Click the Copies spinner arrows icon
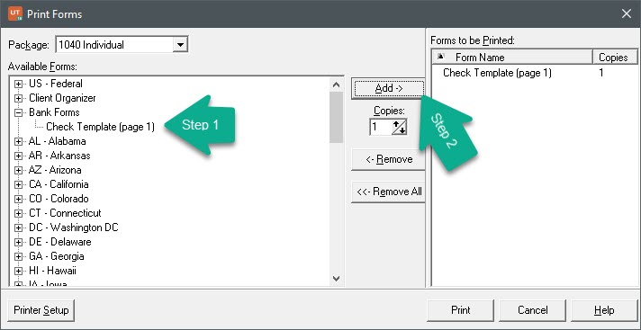The image size is (641, 330). pos(400,127)
